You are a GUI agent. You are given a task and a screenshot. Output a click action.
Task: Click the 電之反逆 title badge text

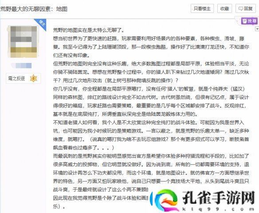tap(16, 79)
